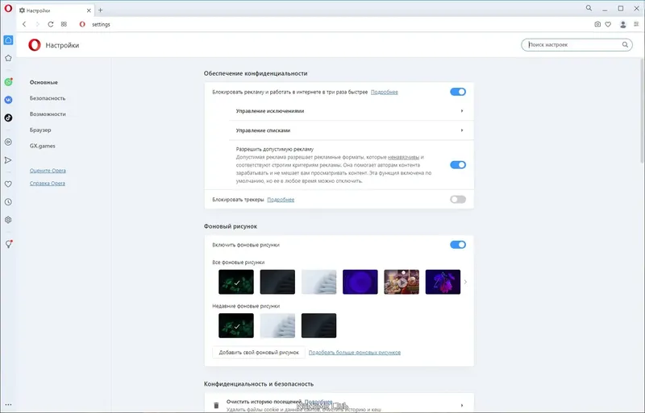The image size is (645, 413).
Task: Open TikTok panel in sidebar
Action: tap(8, 118)
